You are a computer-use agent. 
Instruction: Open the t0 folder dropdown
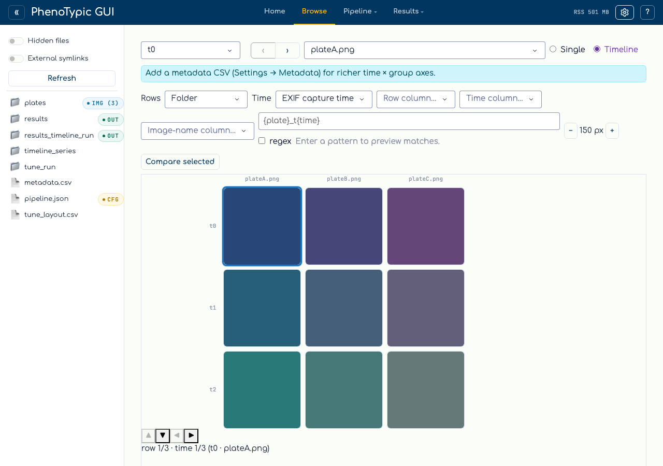tap(191, 50)
